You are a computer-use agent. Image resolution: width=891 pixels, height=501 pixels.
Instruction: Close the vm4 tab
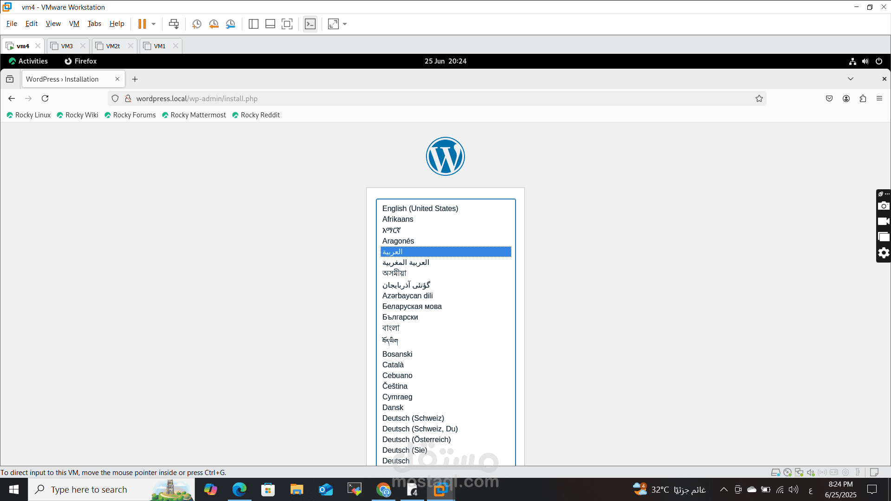click(x=38, y=45)
